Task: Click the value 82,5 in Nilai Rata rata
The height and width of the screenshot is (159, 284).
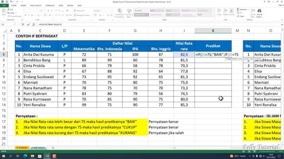Action: pos(184,54)
